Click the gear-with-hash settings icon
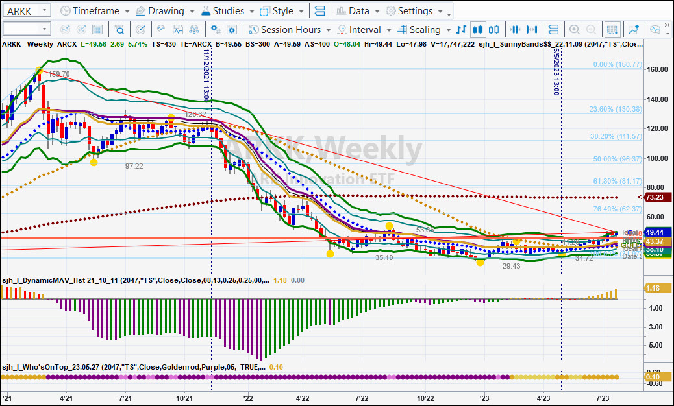The image size is (674, 406). pos(216,30)
